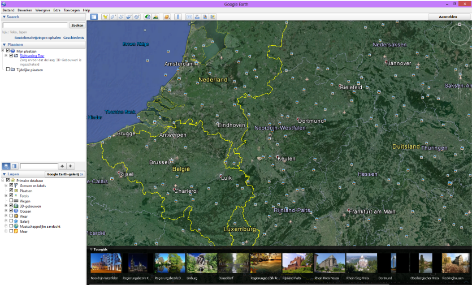Open the Toevoegen menu
The width and height of the screenshot is (472, 285).
click(x=72, y=10)
